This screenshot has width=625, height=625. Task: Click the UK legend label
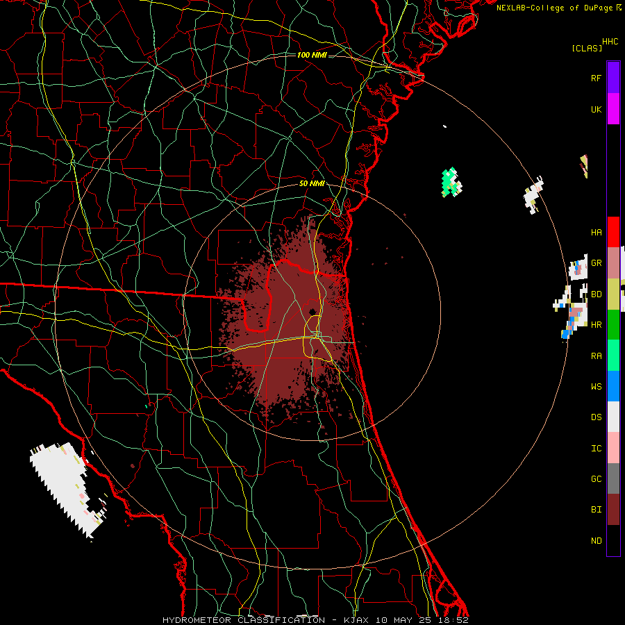(x=596, y=109)
